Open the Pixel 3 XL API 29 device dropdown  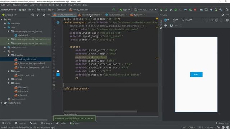[x=145, y=10]
